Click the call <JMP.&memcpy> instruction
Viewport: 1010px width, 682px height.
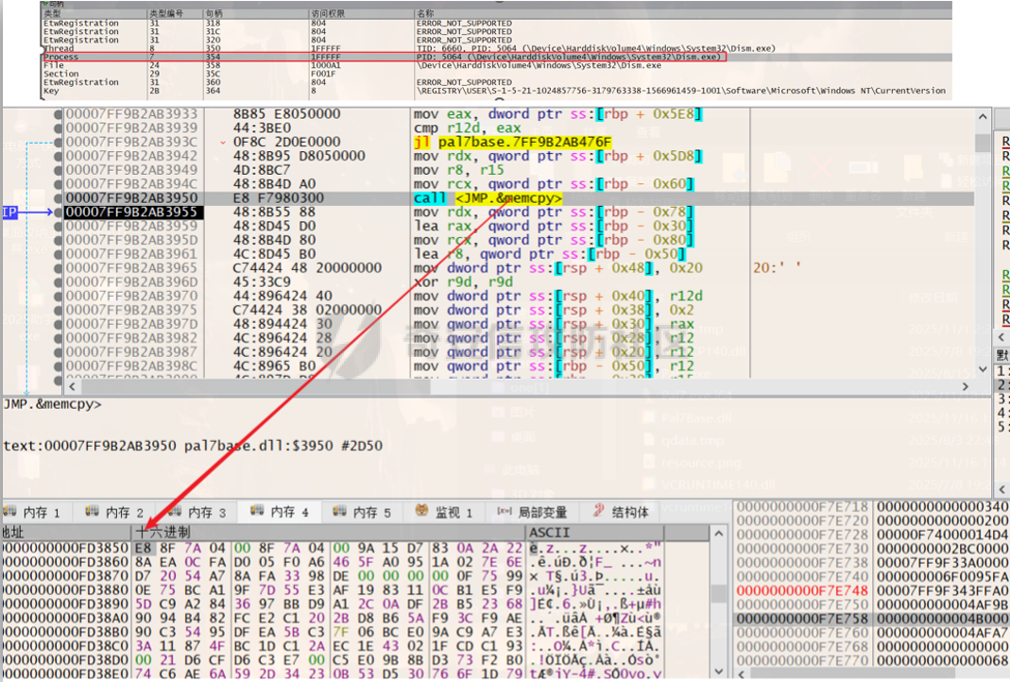[x=488, y=198]
